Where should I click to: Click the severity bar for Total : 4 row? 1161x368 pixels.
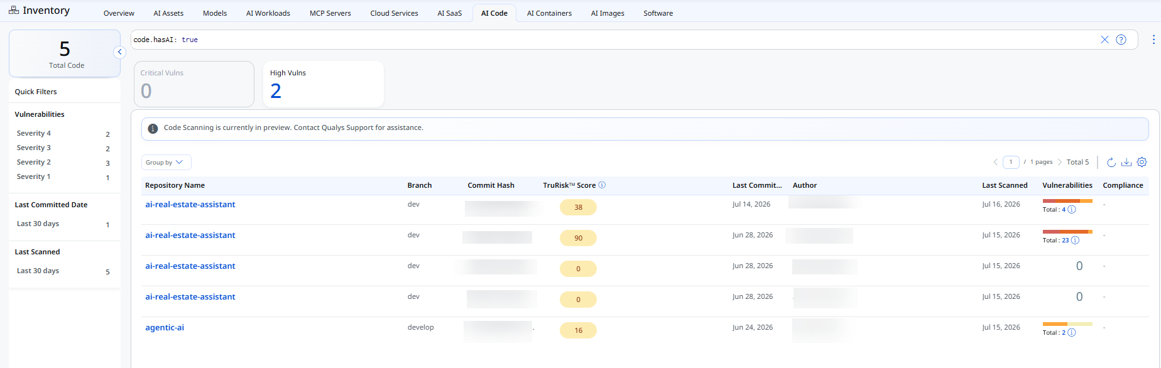tap(1067, 201)
